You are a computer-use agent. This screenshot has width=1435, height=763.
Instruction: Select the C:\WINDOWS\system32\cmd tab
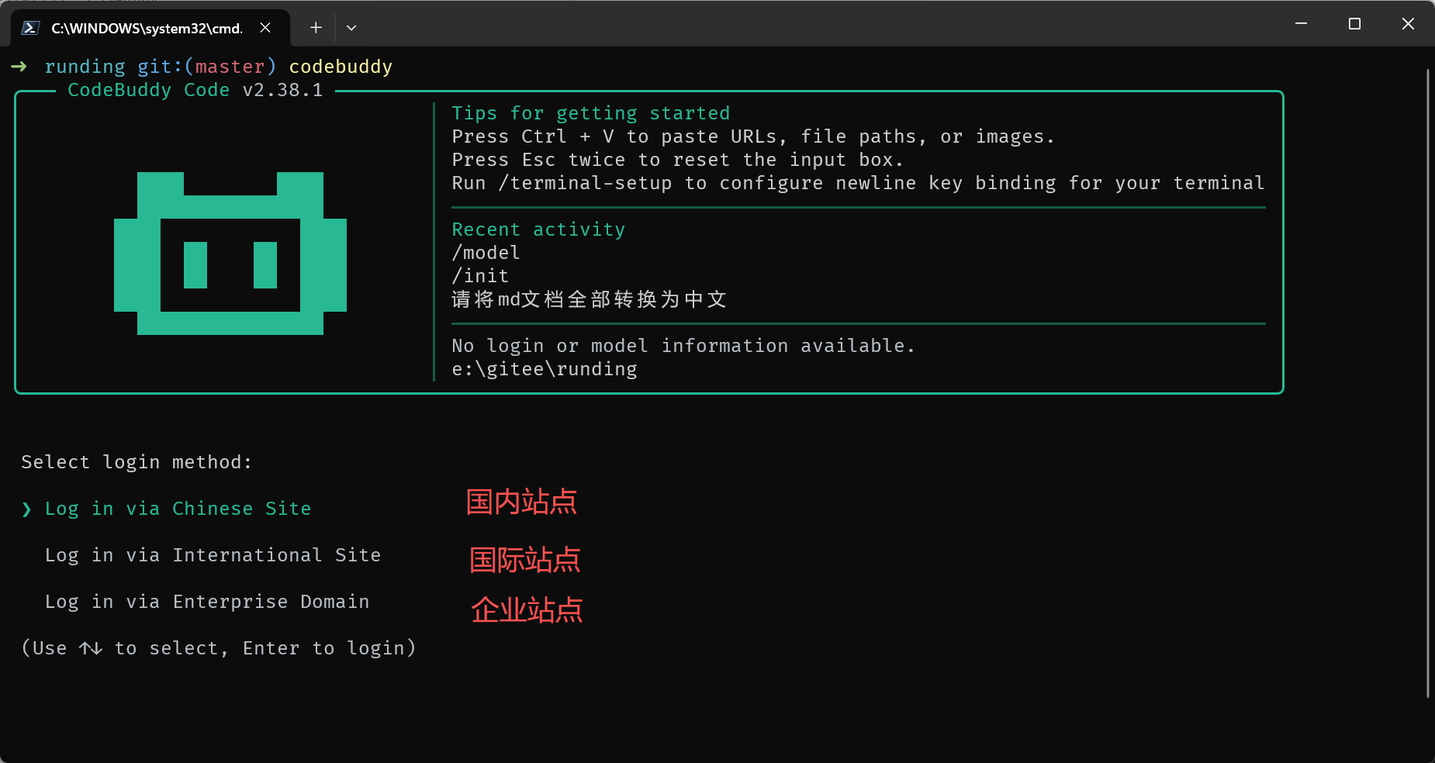coord(147,28)
